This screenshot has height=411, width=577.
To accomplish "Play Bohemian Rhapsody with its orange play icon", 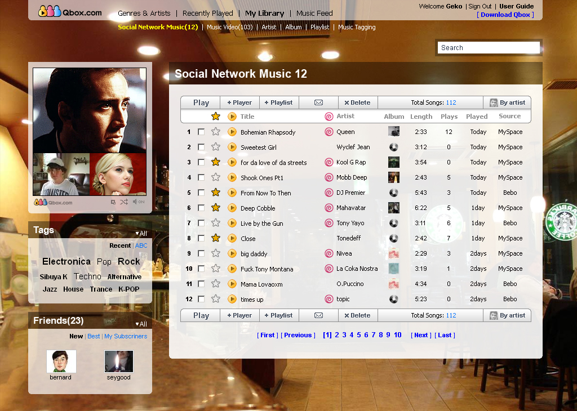I will point(232,132).
